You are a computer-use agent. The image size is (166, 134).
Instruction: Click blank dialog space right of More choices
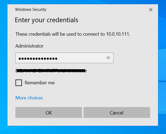tap(101, 98)
